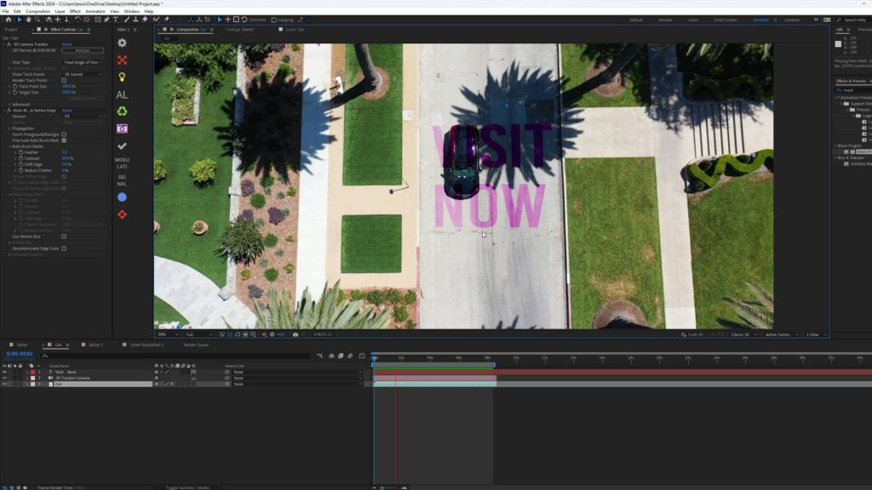Click the yellow lightbulb Kbar icon

click(x=122, y=77)
